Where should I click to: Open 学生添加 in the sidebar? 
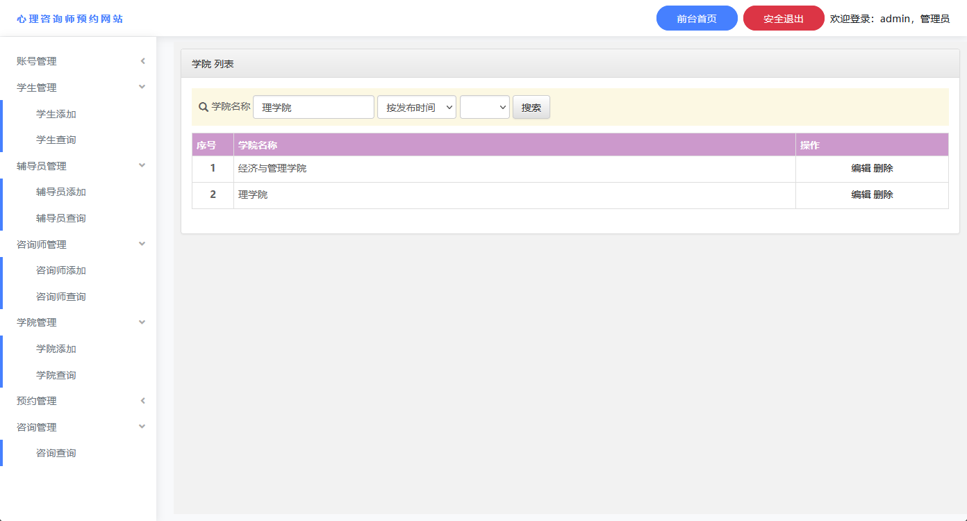coord(56,114)
